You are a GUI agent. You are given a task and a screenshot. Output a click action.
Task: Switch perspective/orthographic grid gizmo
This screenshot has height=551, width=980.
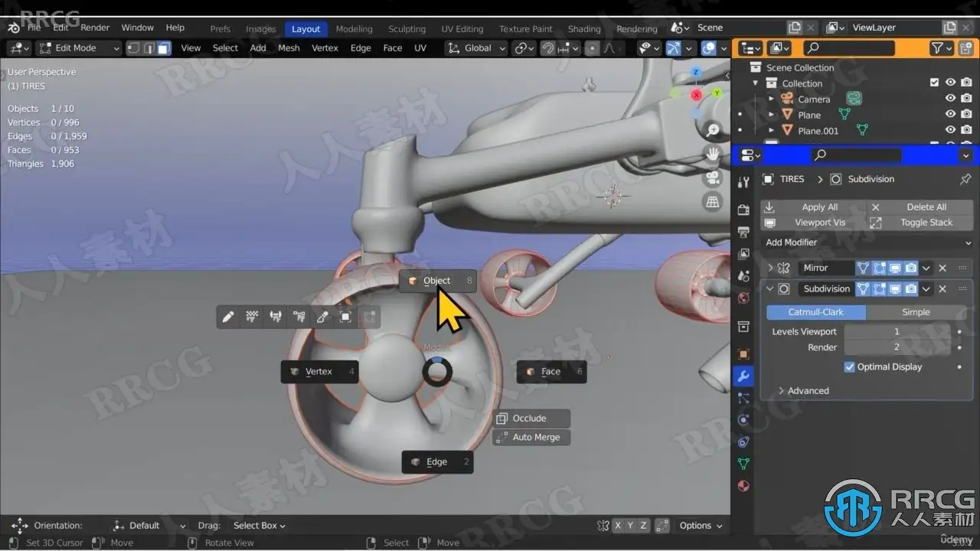point(713,202)
